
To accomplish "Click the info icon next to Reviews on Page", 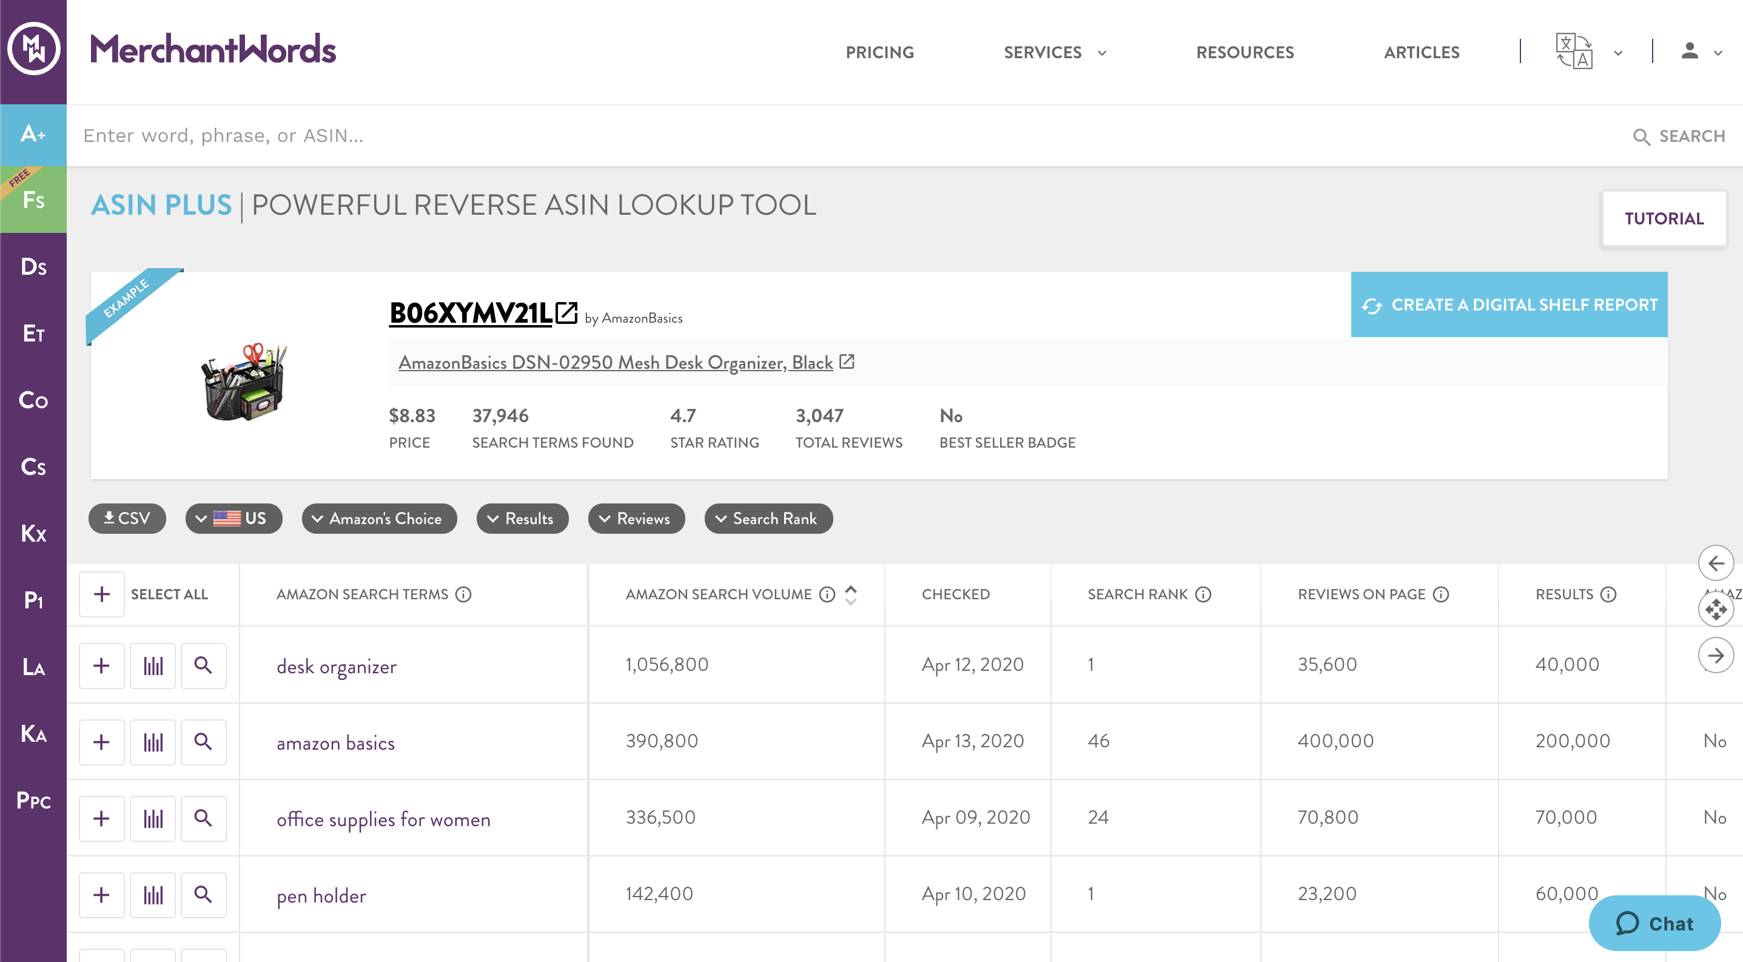I will (1441, 594).
